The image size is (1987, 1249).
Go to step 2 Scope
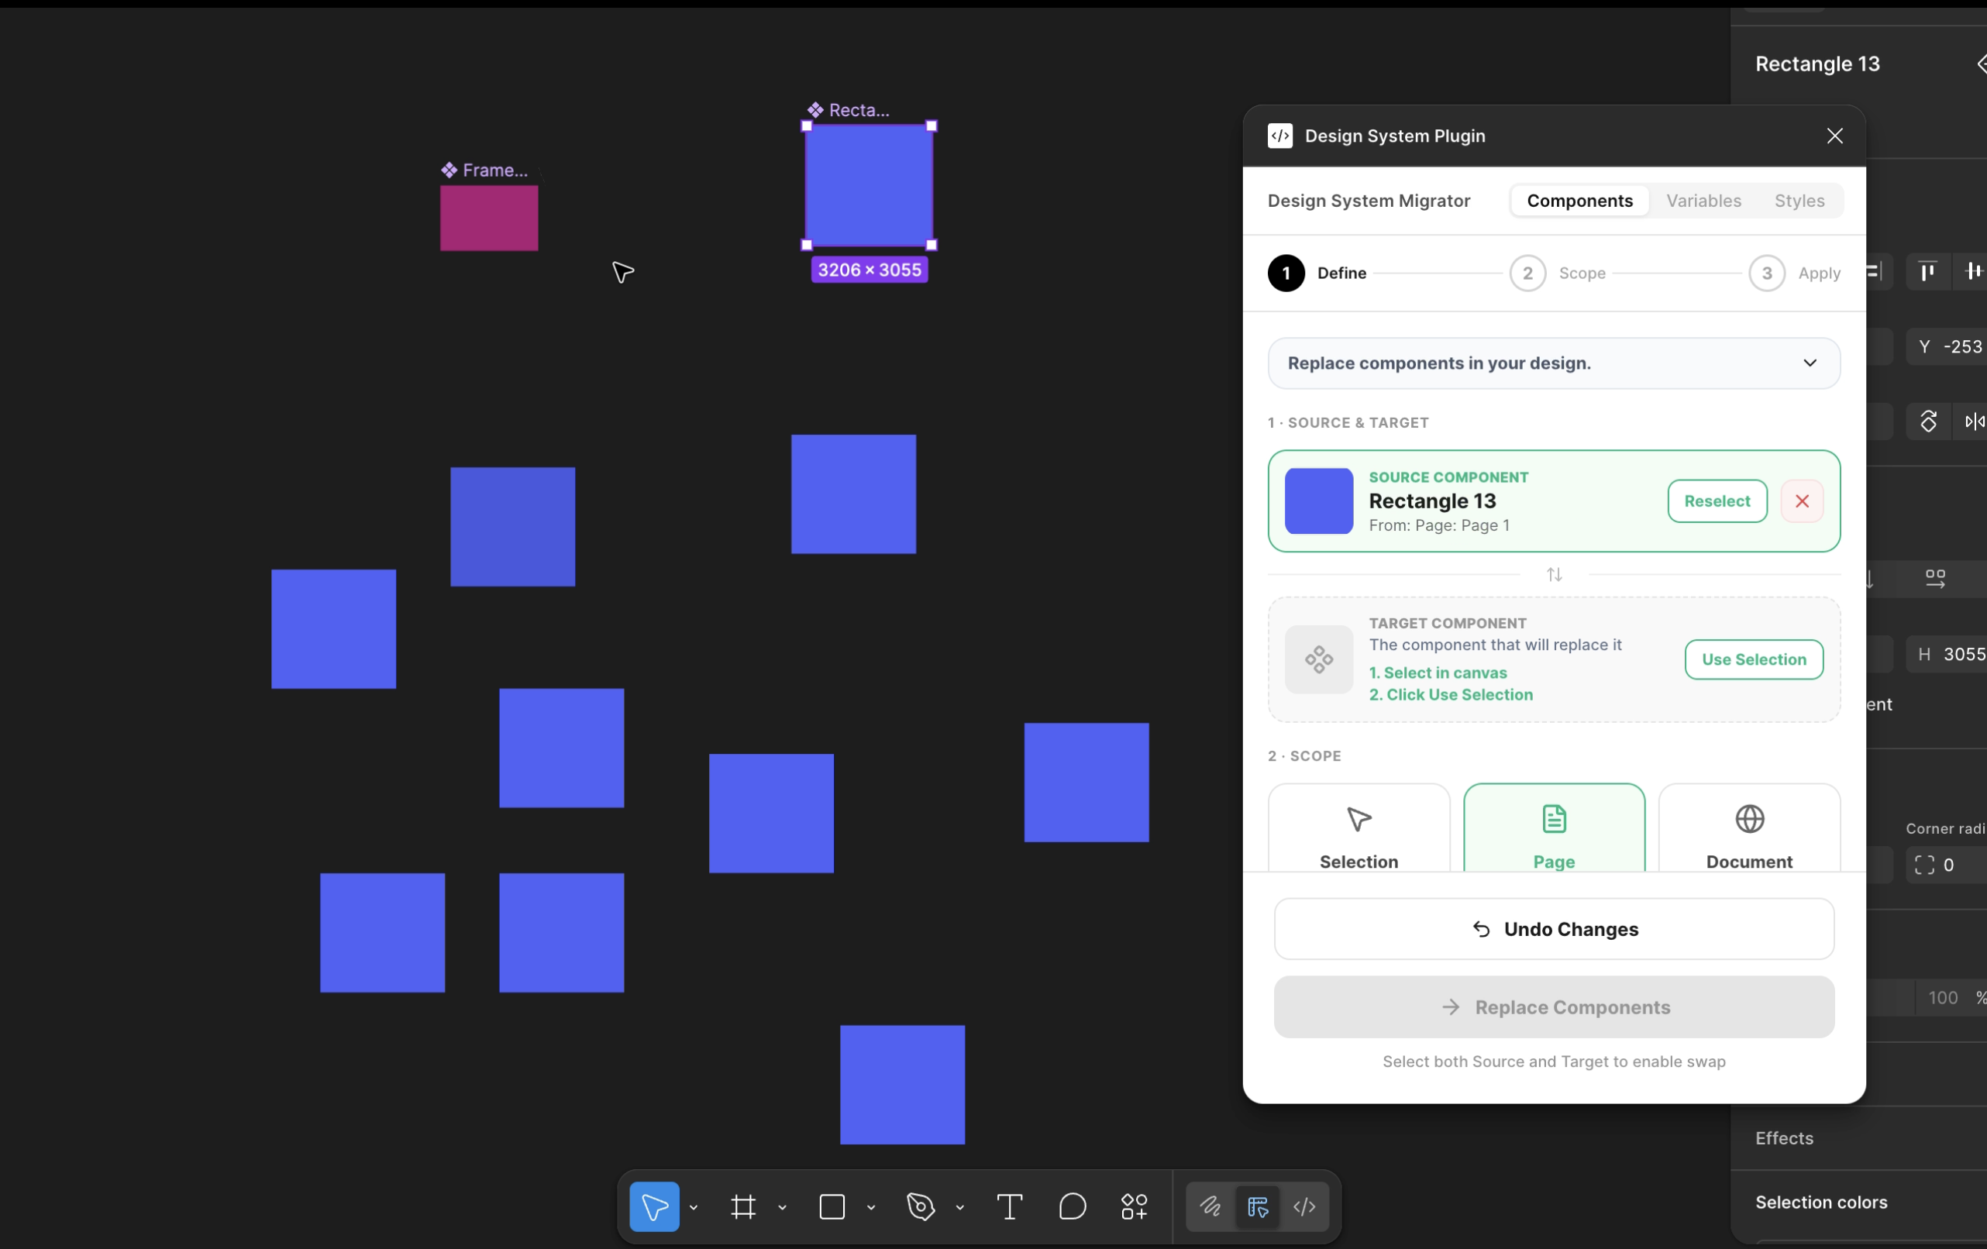(1556, 273)
